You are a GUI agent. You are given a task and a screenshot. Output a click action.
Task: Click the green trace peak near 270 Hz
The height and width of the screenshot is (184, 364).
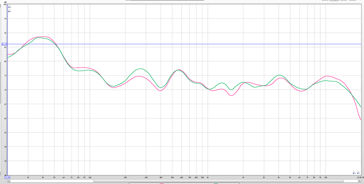tap(141, 68)
